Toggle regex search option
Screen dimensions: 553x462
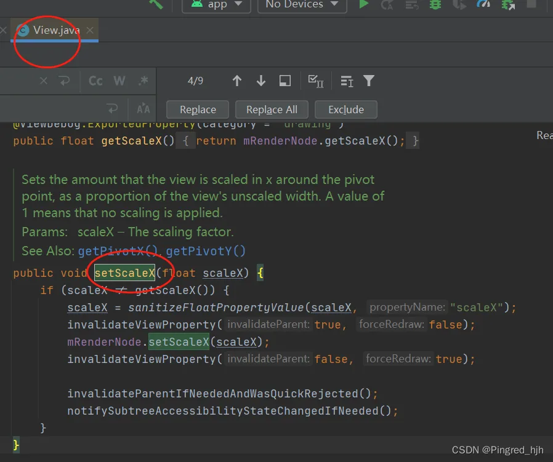[143, 81]
